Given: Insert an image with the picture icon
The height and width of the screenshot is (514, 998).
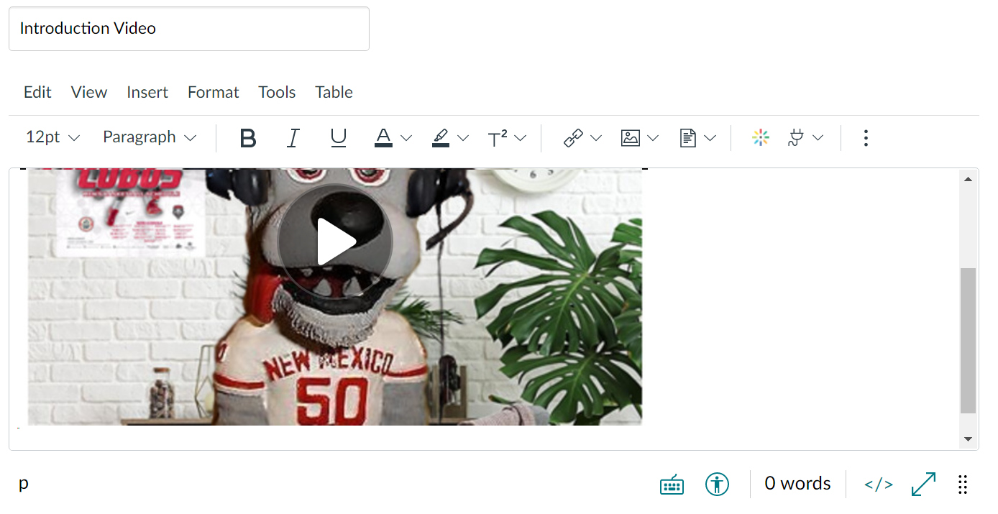Looking at the screenshot, I should tap(631, 137).
